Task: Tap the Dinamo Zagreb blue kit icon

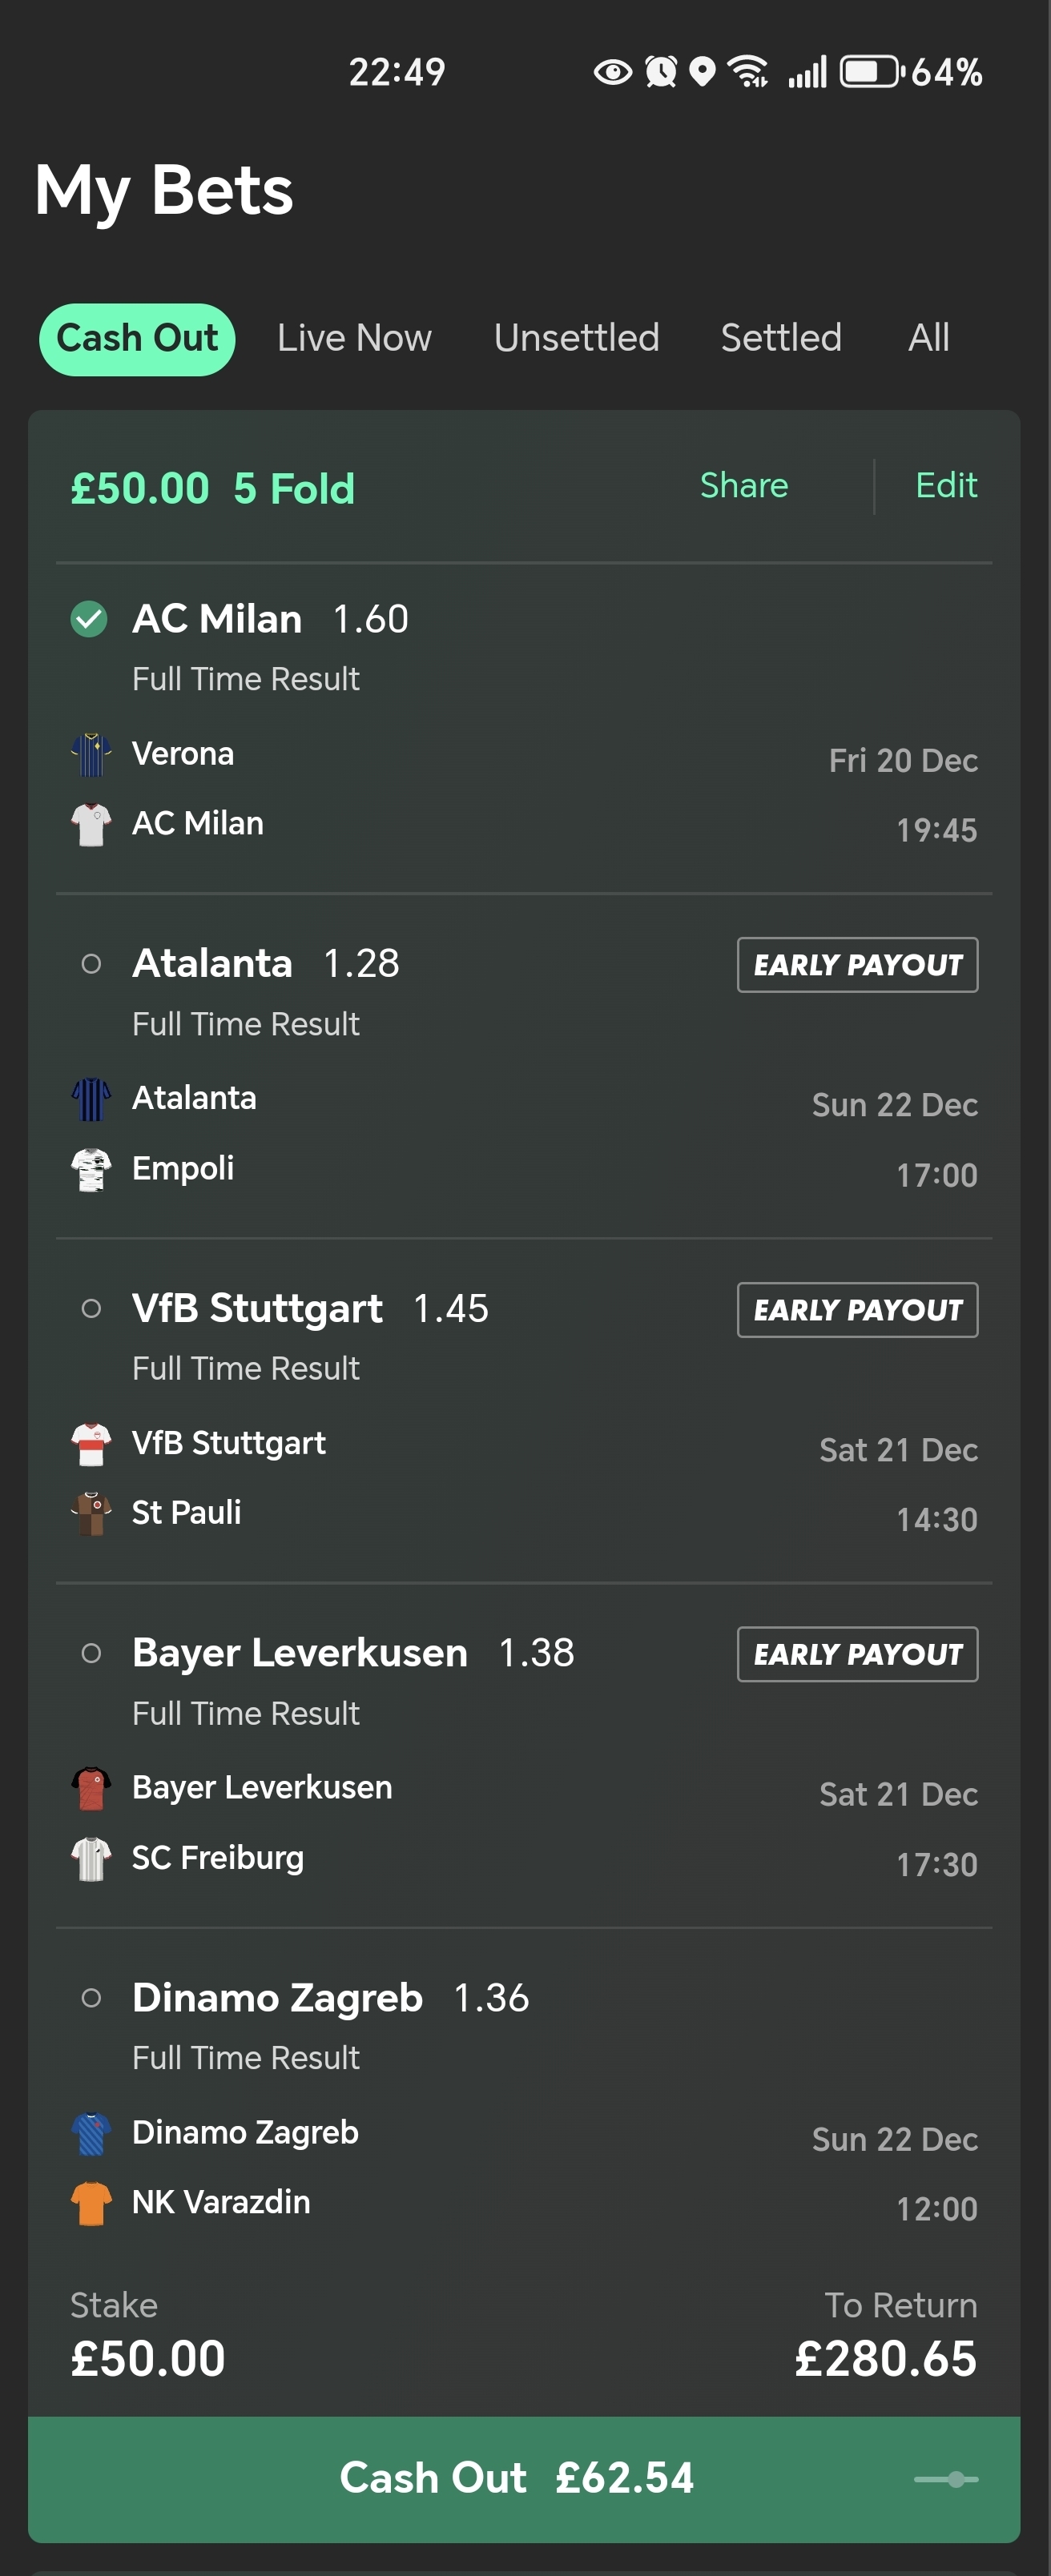Action: [x=91, y=2133]
